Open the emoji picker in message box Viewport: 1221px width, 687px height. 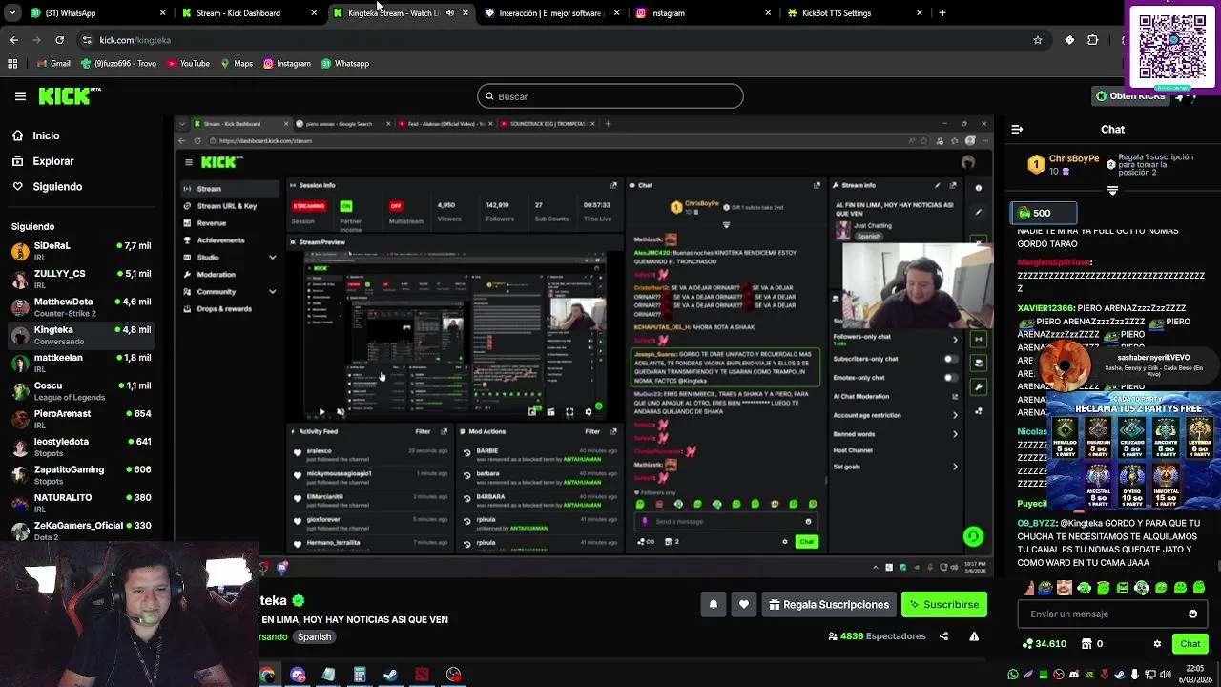coord(1192,614)
